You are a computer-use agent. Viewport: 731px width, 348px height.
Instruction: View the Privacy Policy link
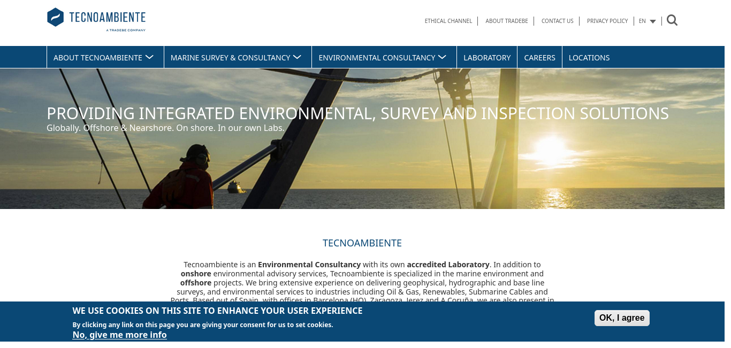607,21
